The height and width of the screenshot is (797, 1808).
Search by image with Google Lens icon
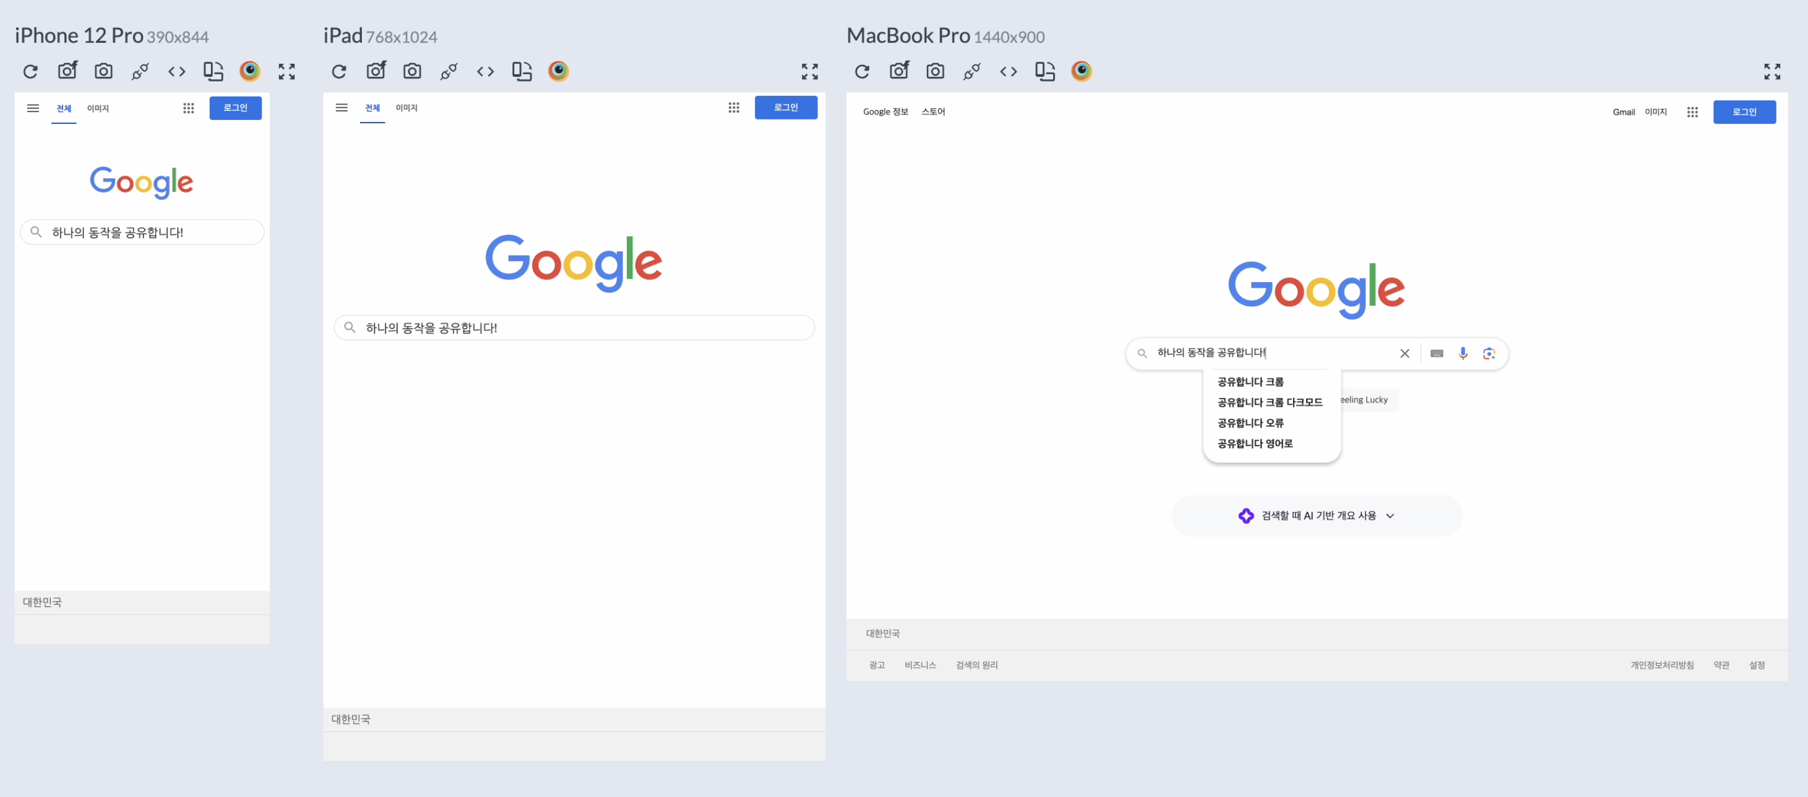(x=1489, y=353)
